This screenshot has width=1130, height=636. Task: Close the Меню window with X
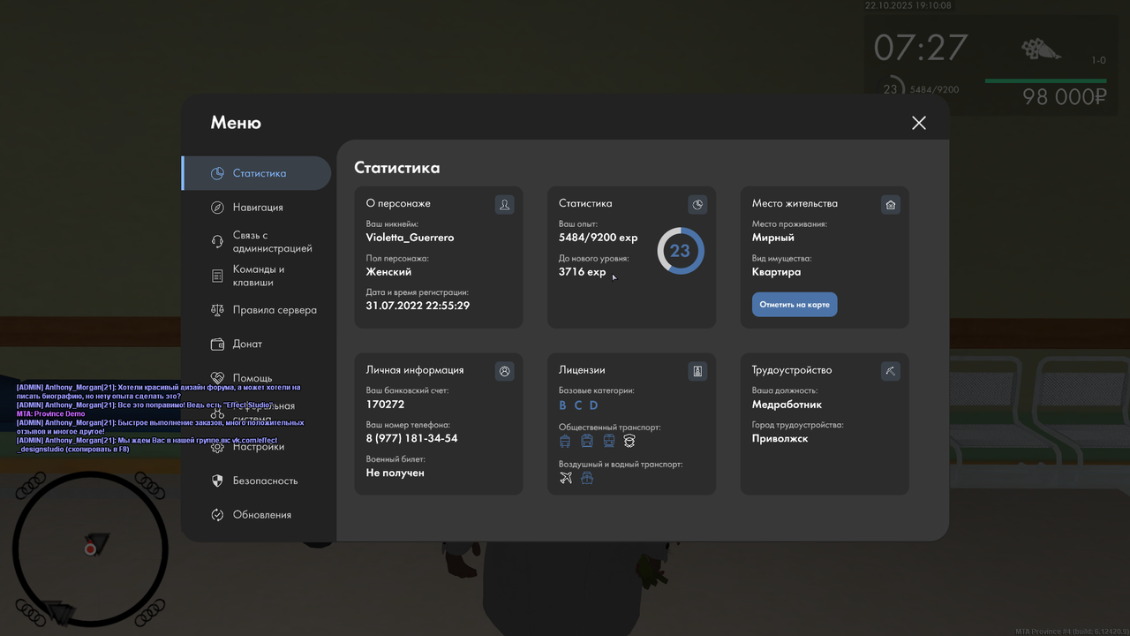[919, 123]
